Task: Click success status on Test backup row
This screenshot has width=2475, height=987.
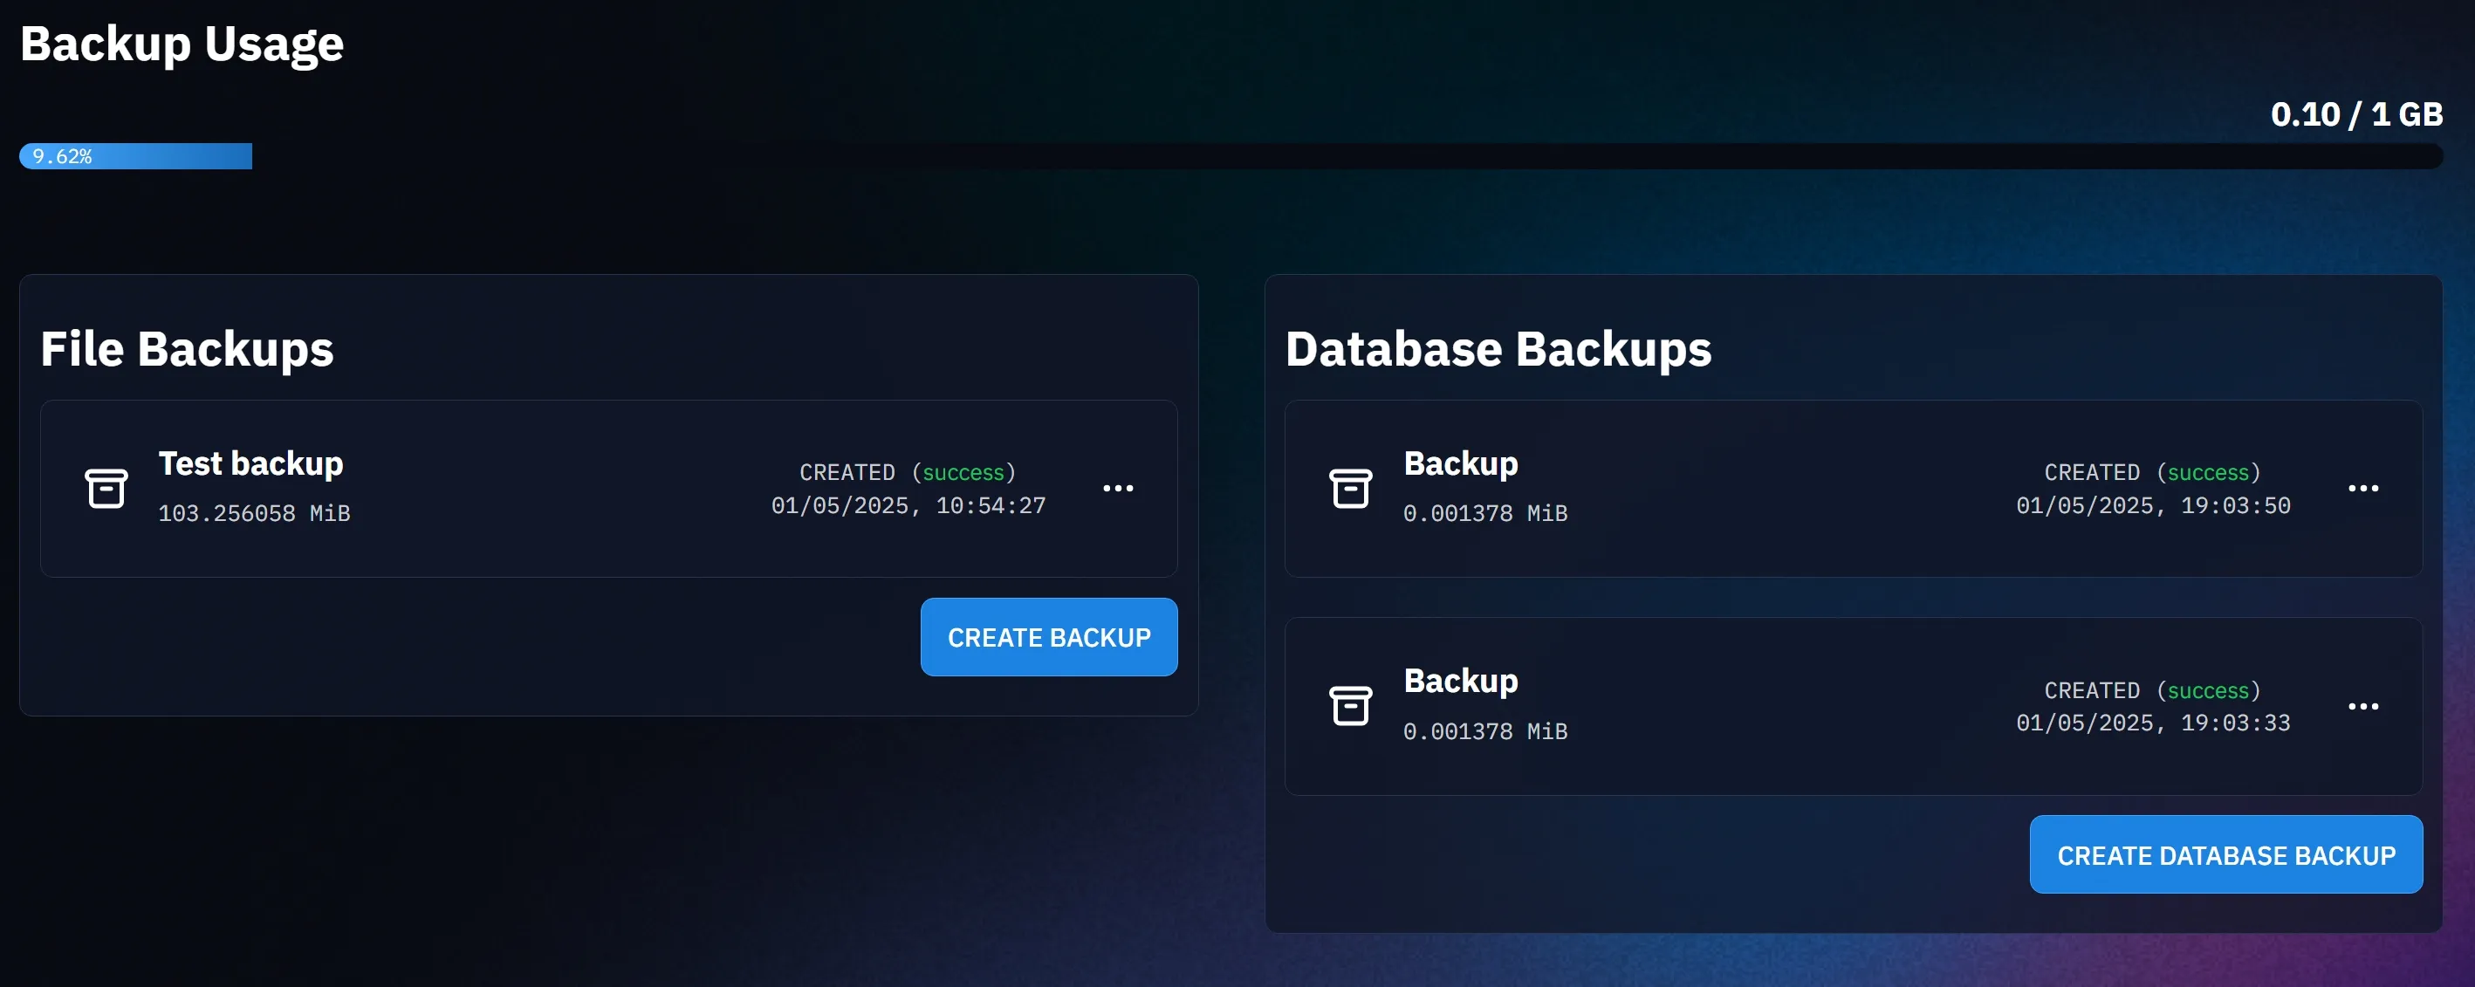Action: (963, 473)
